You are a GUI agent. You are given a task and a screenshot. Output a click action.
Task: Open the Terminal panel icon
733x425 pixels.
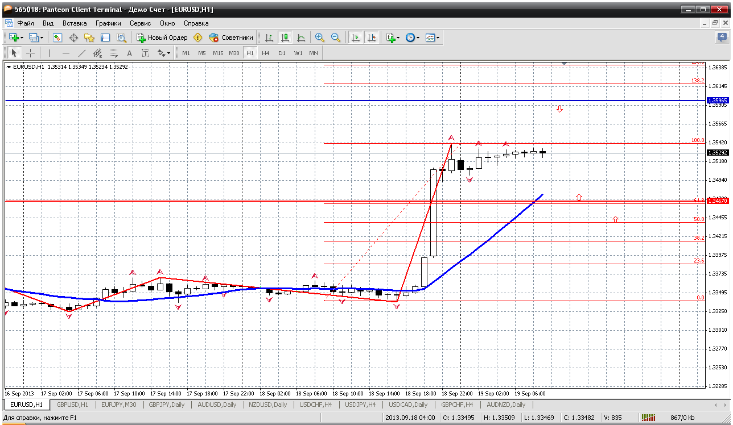coord(105,37)
